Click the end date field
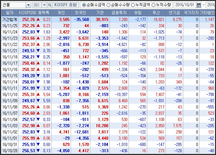The height and width of the screenshot is (155, 216). [x=210, y=5]
